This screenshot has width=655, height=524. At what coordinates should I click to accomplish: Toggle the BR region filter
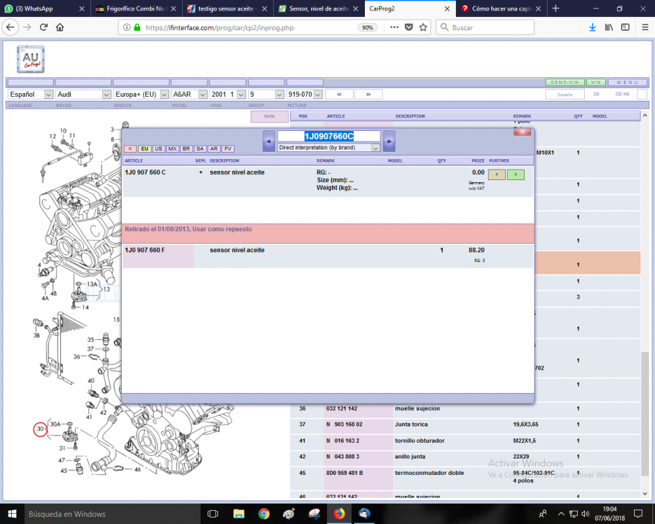click(186, 149)
